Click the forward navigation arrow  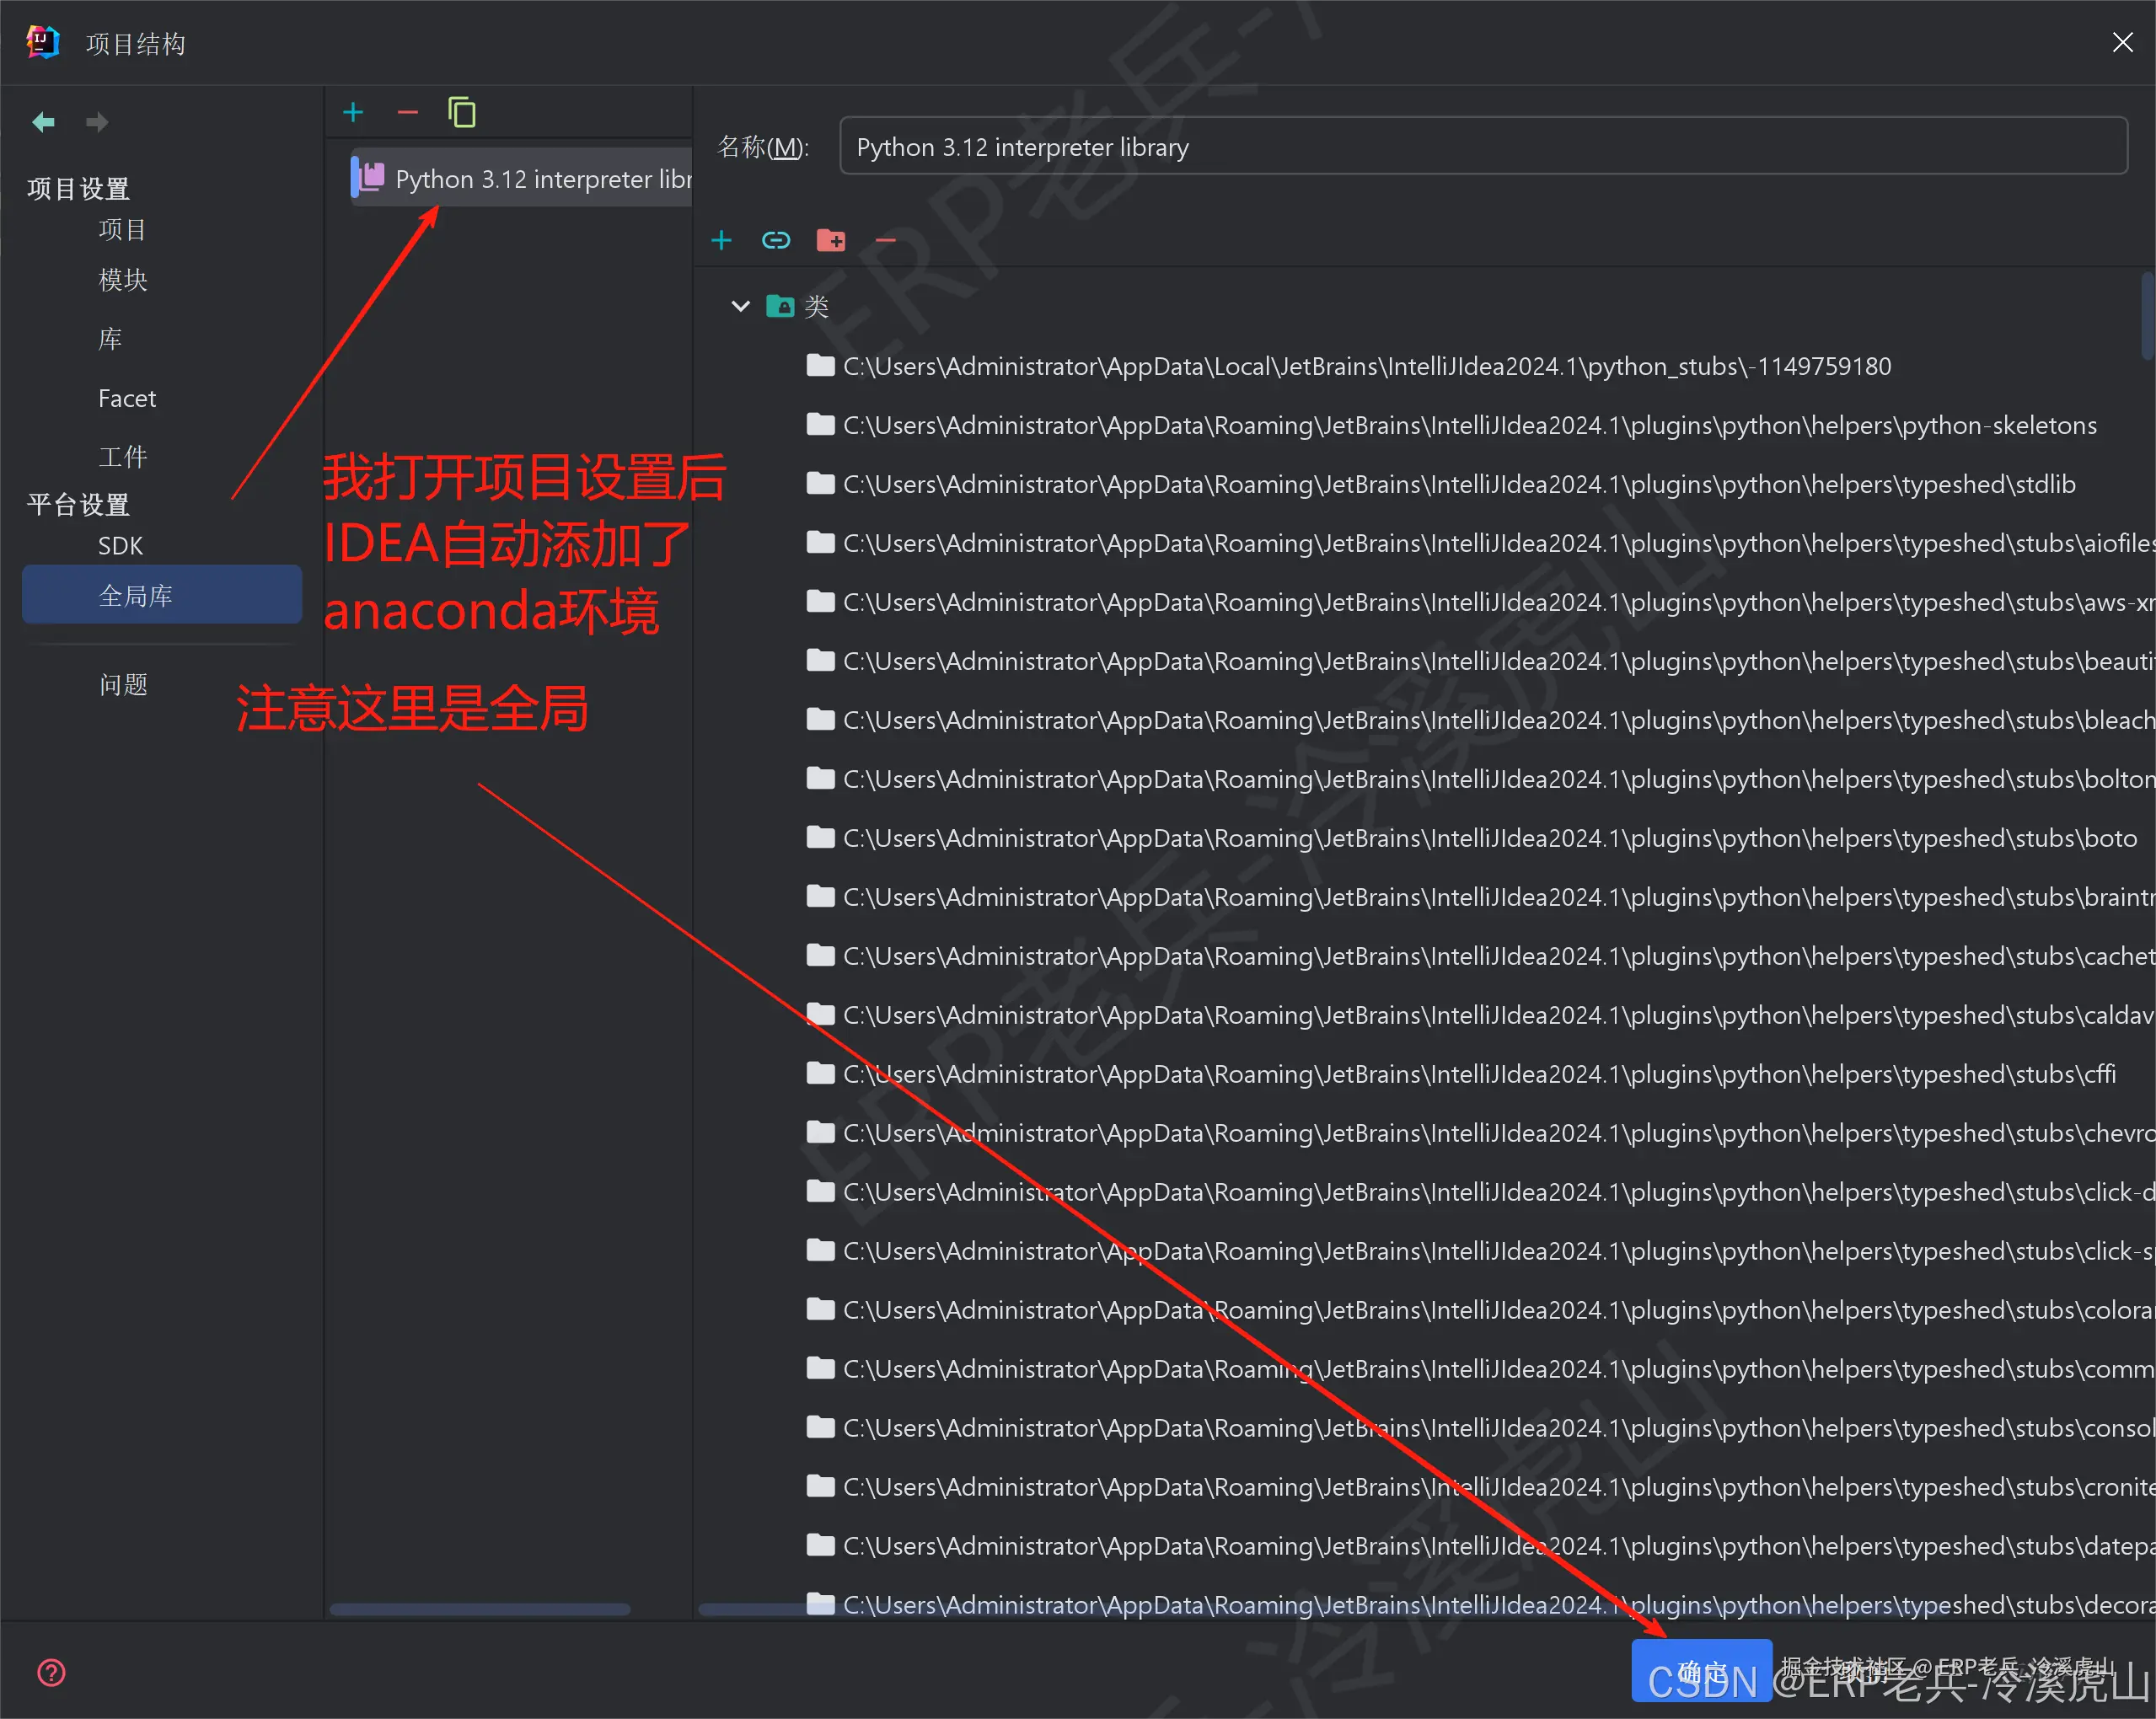97,122
